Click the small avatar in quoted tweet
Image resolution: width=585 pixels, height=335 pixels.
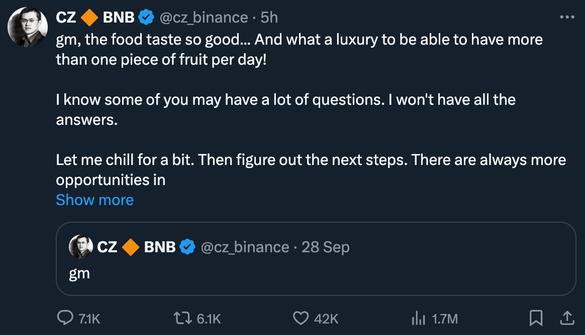click(x=80, y=247)
